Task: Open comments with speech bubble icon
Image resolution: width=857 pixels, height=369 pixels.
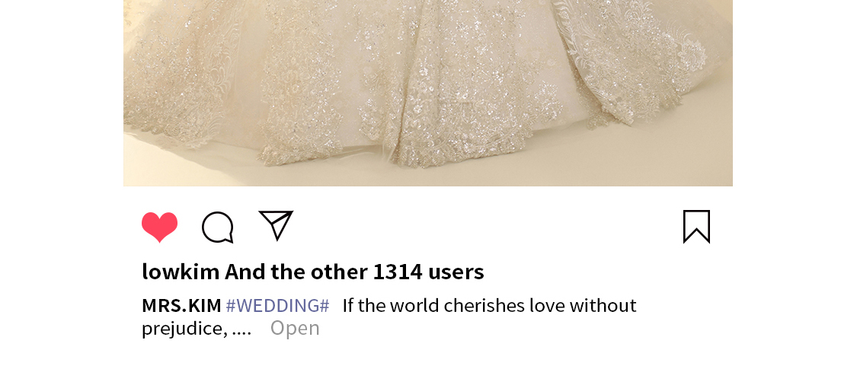Action: 218,227
